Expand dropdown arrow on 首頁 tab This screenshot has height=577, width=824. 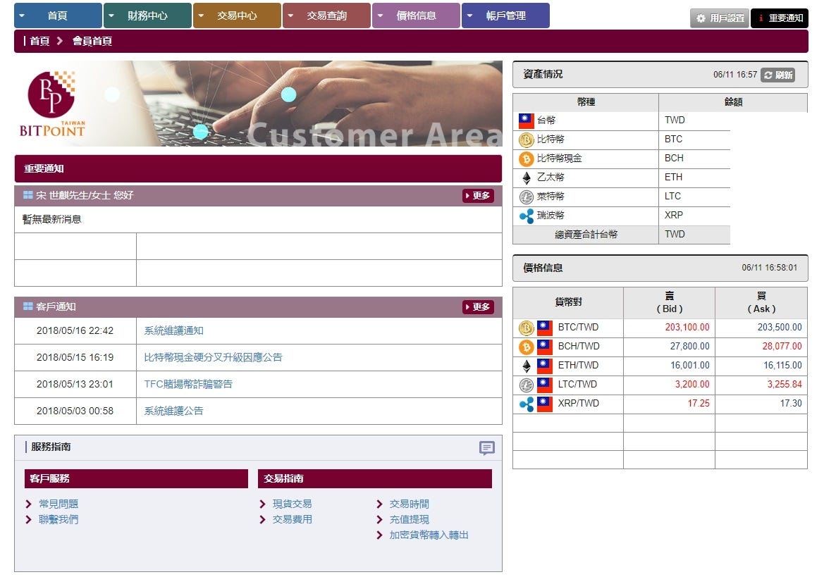(22, 15)
